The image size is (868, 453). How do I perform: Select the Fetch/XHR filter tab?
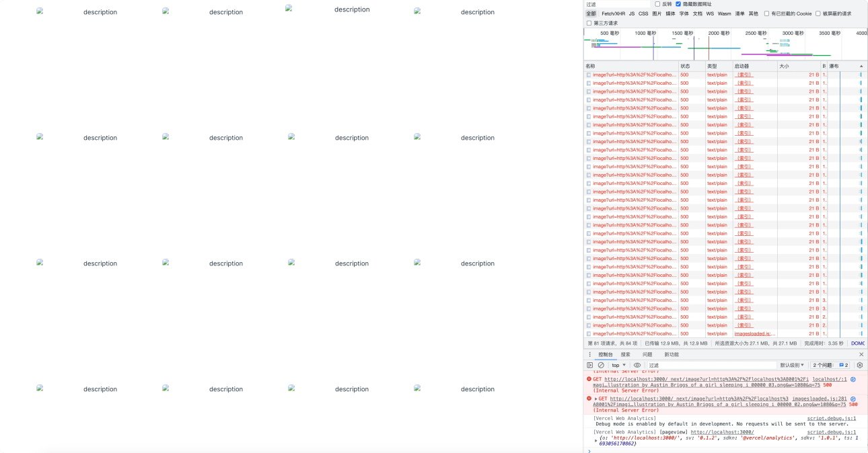click(x=613, y=13)
